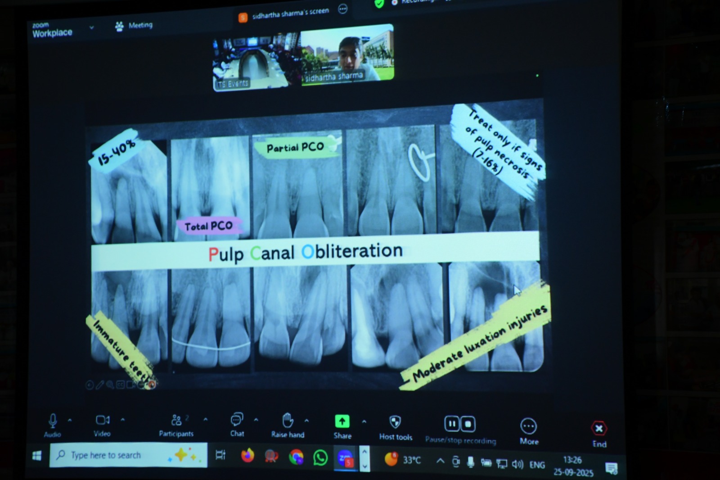
Task: Expand the Share options caret
Action: [x=364, y=422]
